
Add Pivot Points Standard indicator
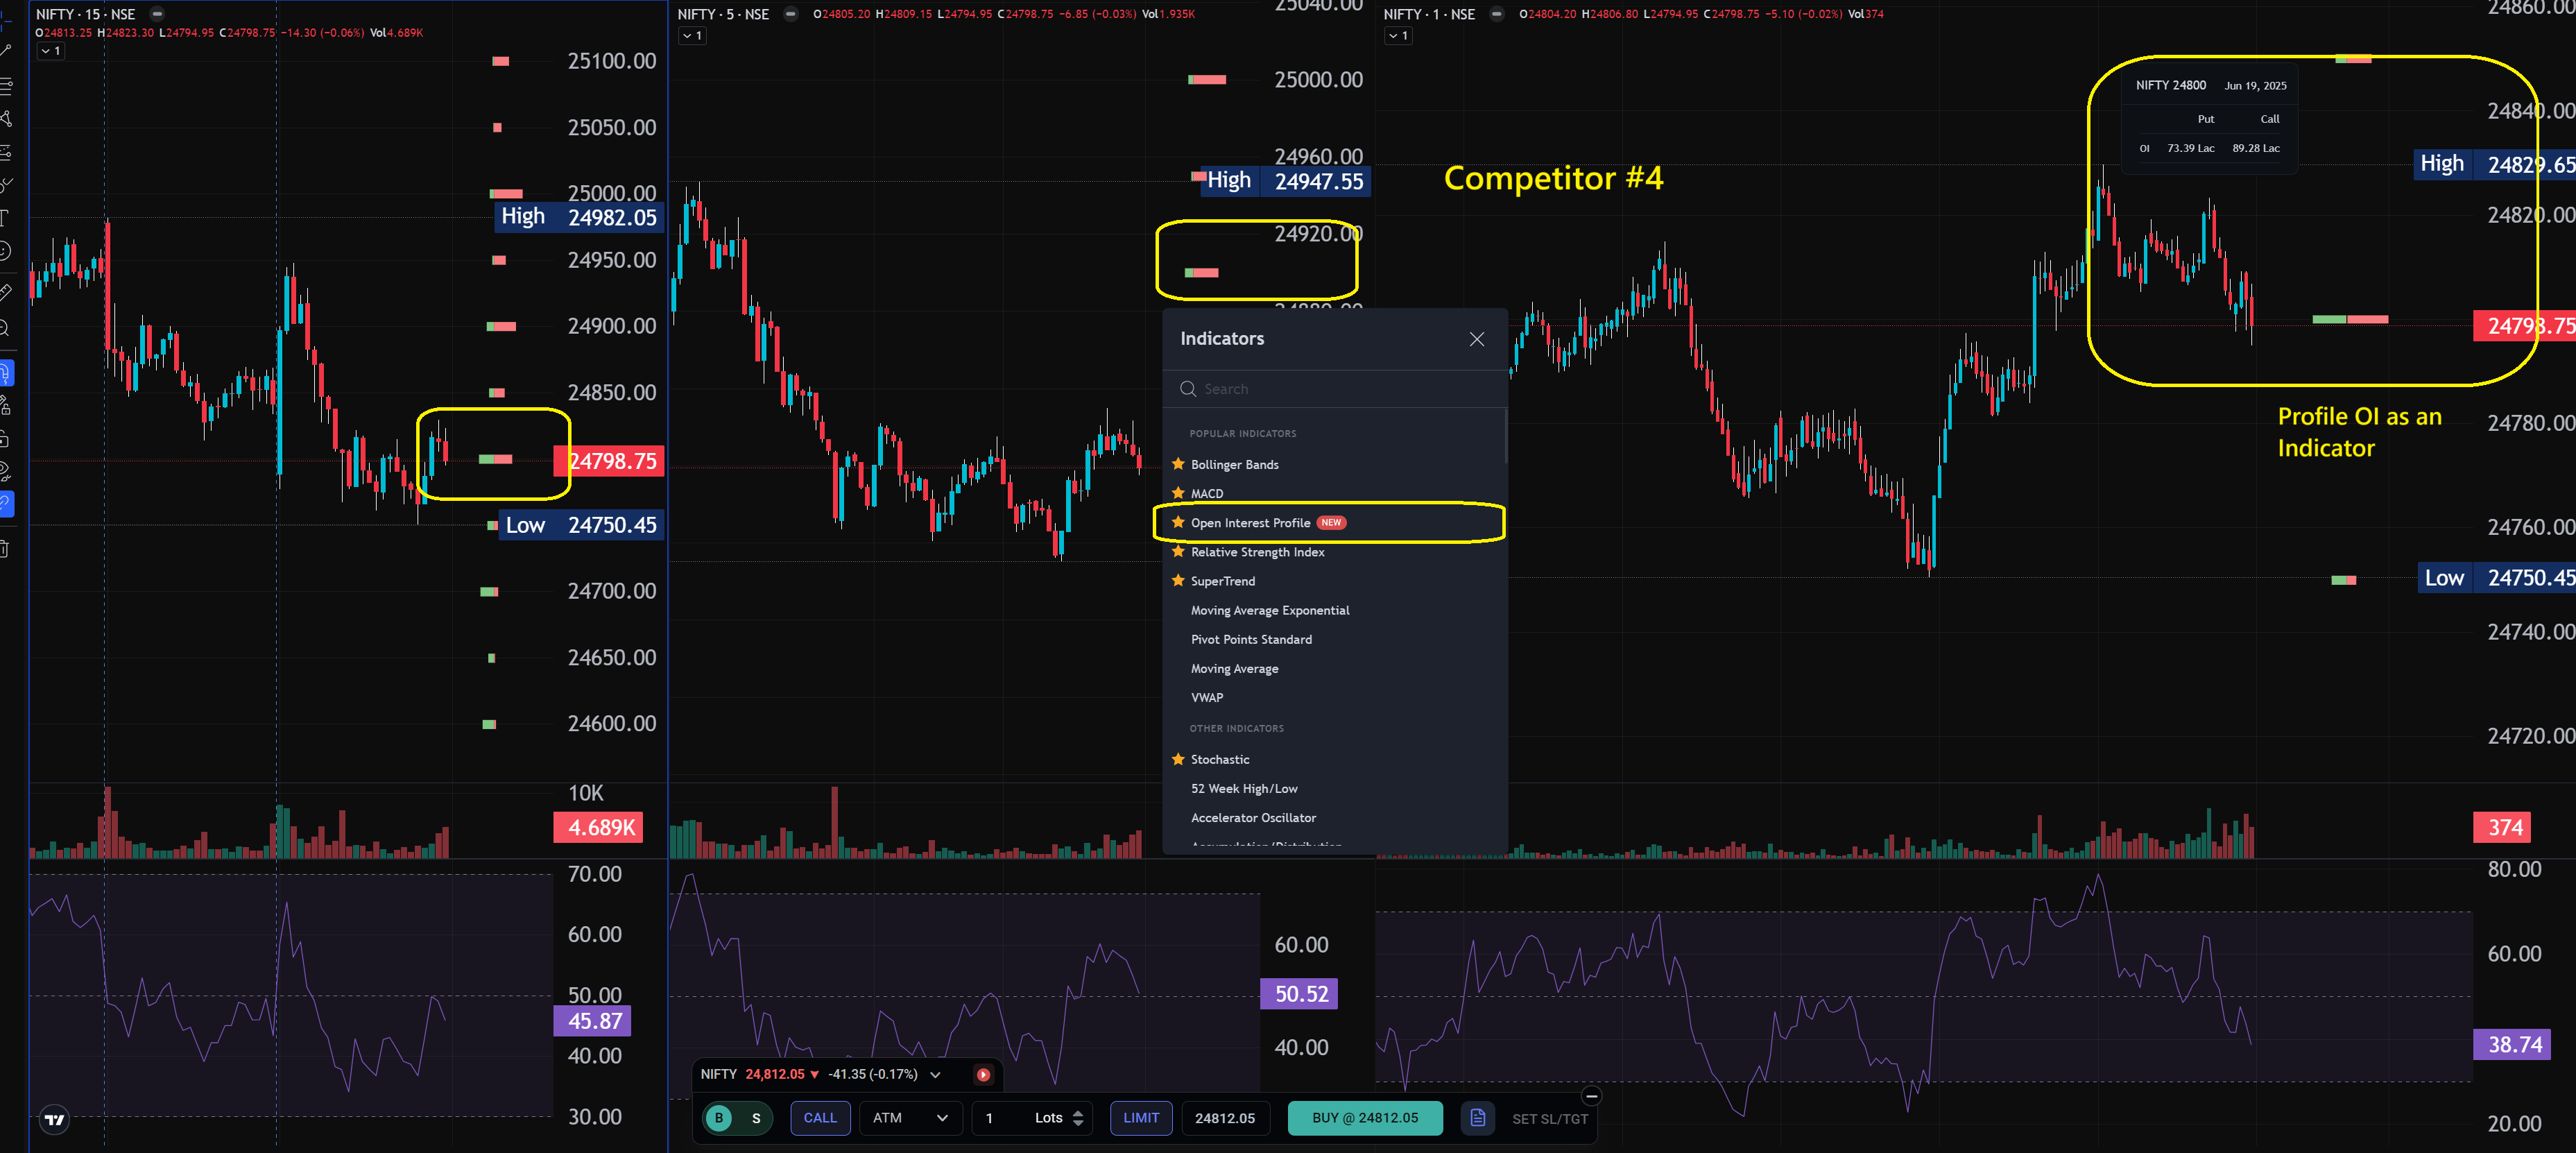click(1251, 639)
